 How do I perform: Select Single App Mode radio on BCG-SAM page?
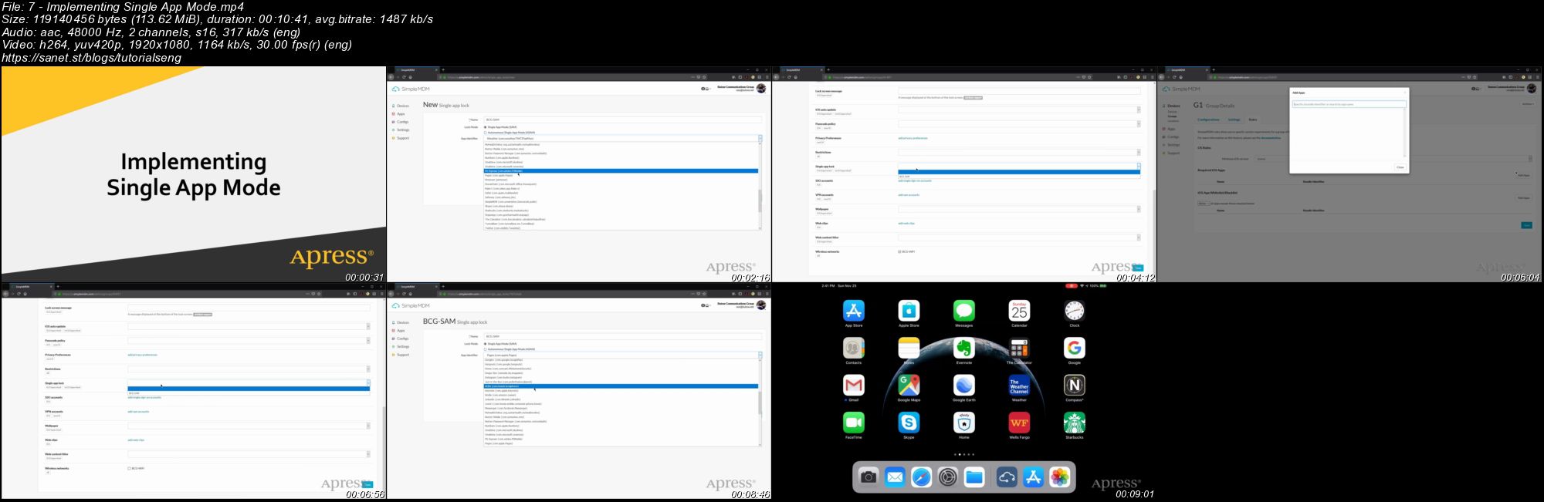coord(485,344)
